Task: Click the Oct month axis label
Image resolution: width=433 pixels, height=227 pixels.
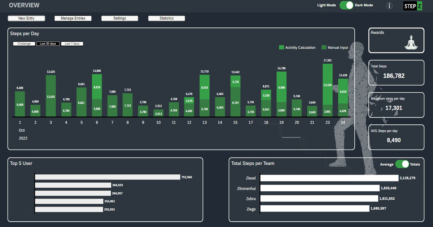Action: coord(22,130)
